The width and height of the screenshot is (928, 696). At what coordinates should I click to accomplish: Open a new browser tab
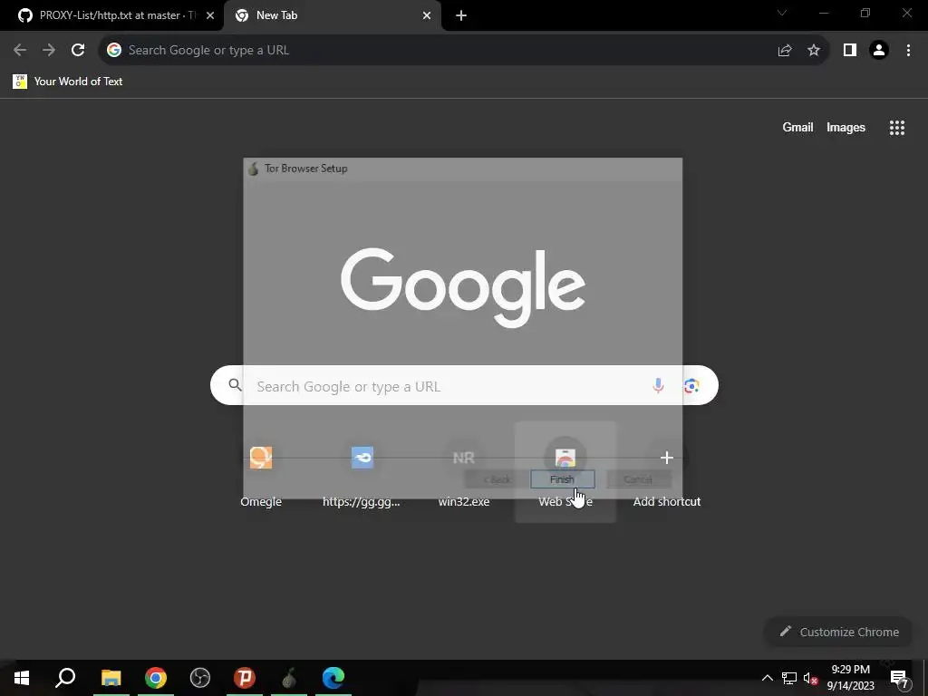click(x=461, y=15)
